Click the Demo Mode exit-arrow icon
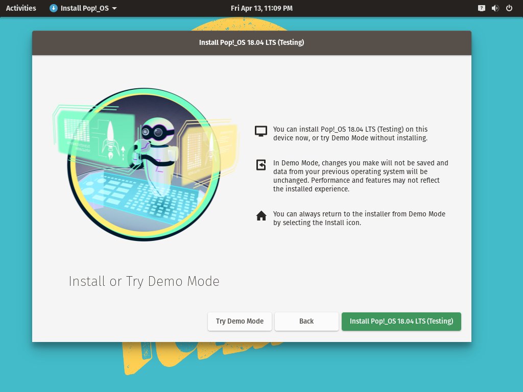Viewport: 523px width, 392px height. [261, 165]
